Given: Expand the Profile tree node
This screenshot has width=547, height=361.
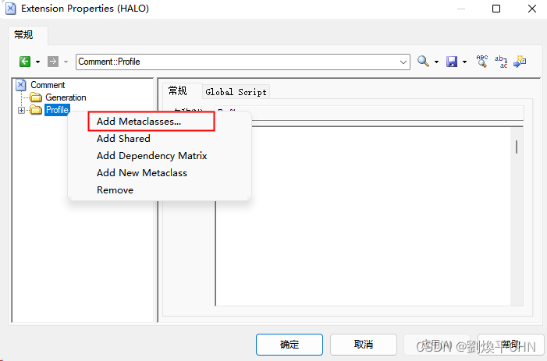Looking at the screenshot, I should point(21,110).
